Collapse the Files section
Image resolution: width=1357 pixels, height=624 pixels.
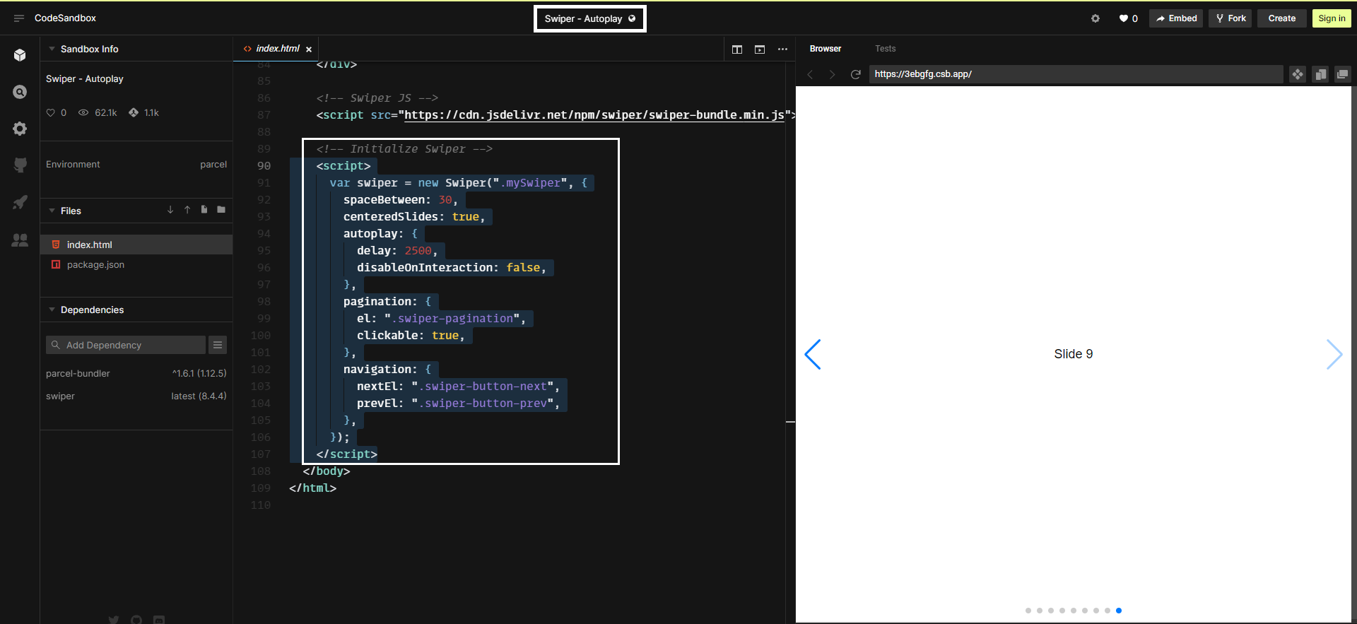(52, 211)
